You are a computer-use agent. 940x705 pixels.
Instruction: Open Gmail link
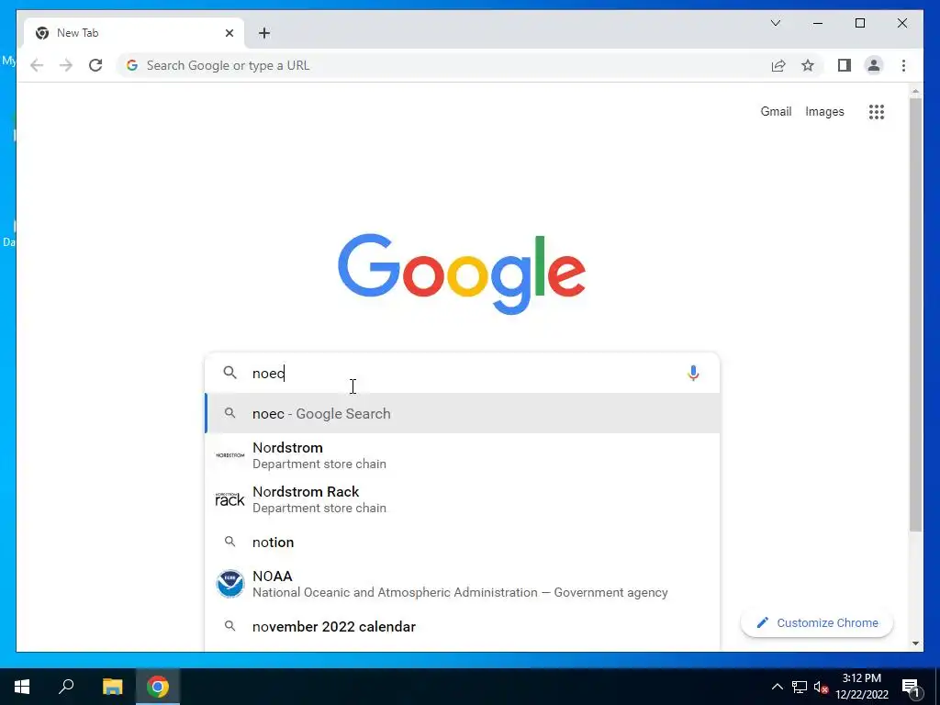pos(776,111)
